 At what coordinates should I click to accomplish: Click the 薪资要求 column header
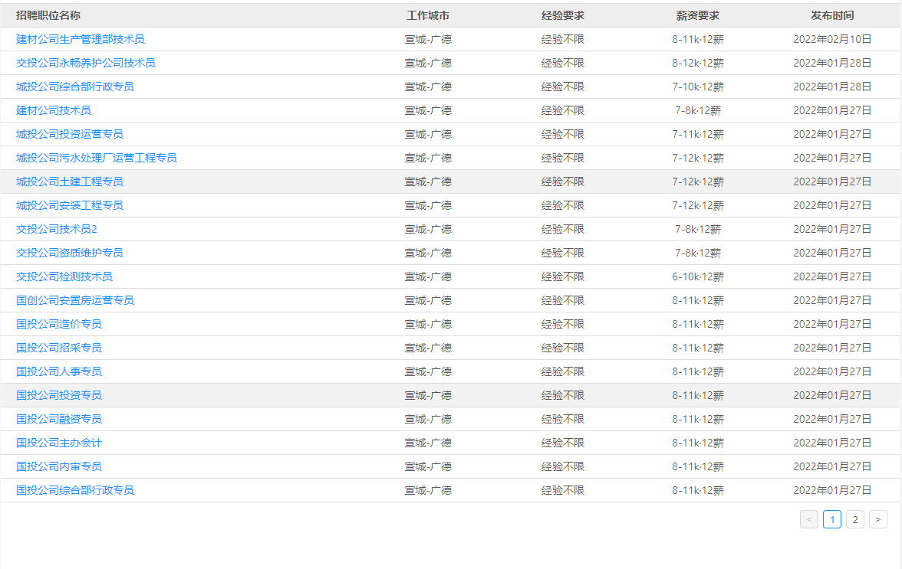pos(698,15)
